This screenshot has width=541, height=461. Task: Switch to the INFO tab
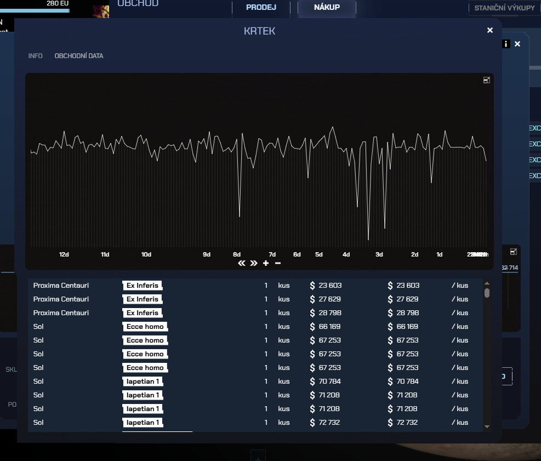coord(35,56)
